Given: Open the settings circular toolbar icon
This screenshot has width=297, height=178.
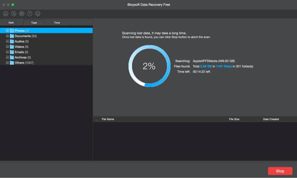Looking at the screenshot, I should click(22, 14).
